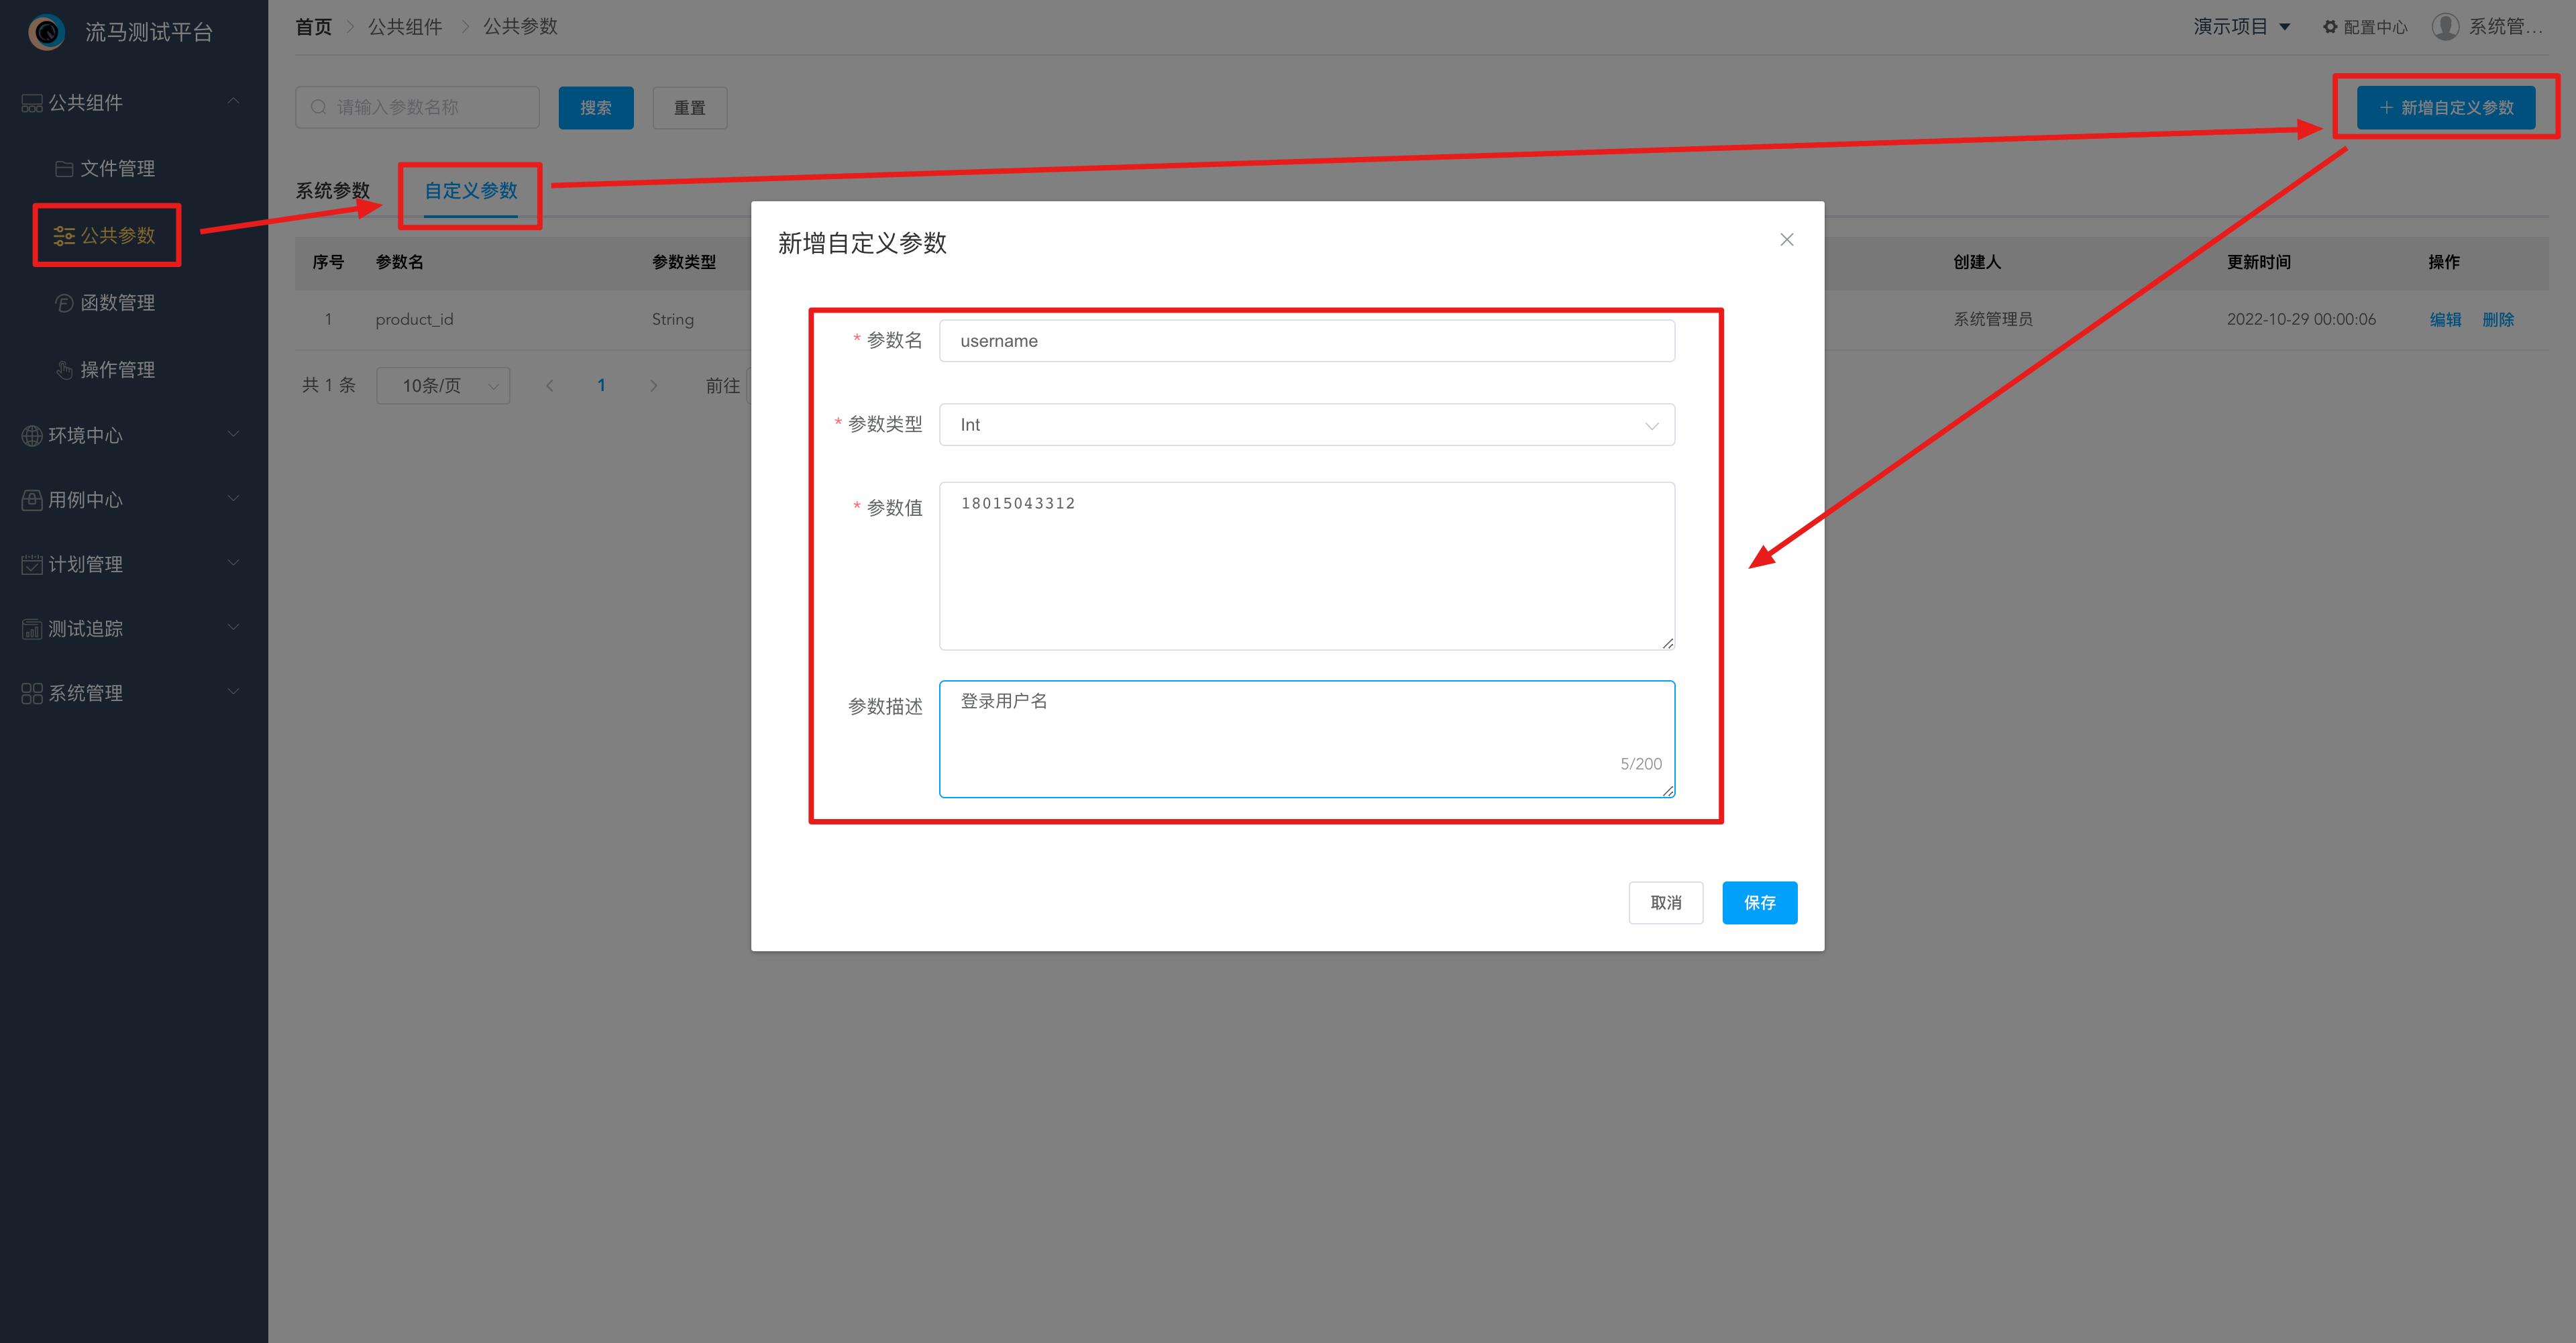The width and height of the screenshot is (2576, 1343).
Task: Click the 流马测试平台 logo icon
Action: [x=46, y=32]
